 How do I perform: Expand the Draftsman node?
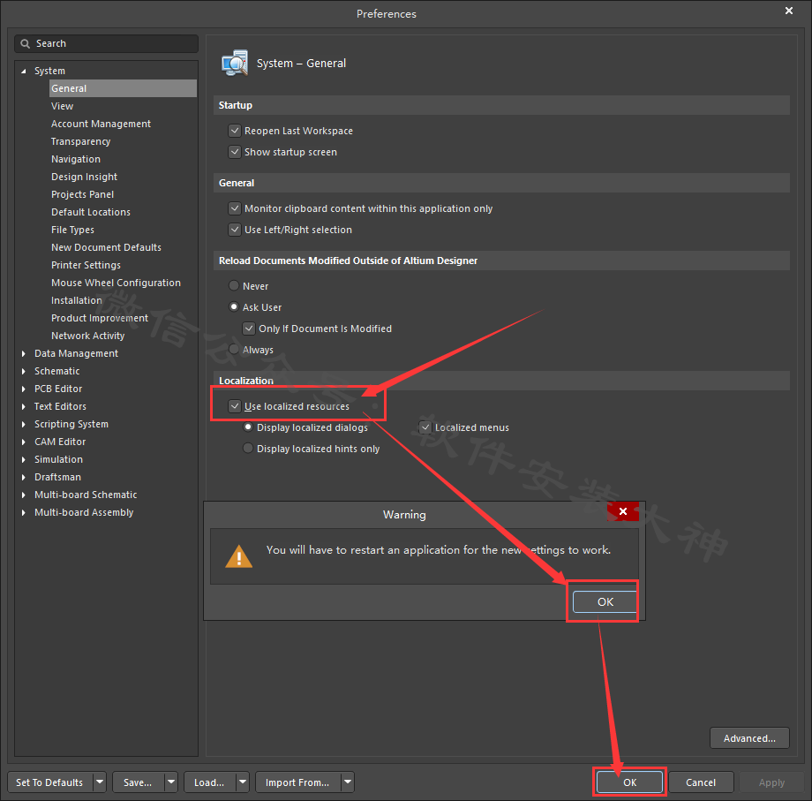23,477
